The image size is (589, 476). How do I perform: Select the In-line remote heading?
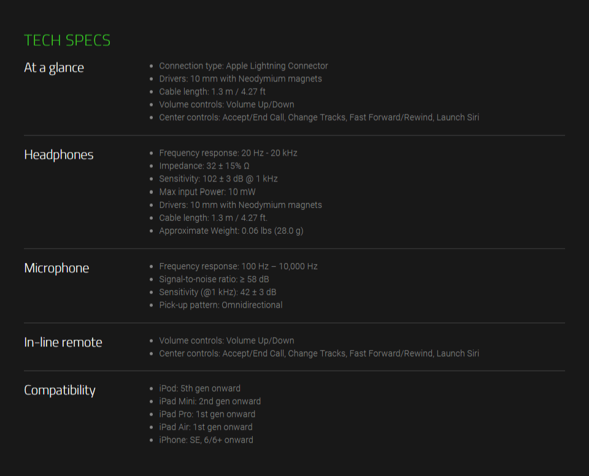click(x=63, y=342)
